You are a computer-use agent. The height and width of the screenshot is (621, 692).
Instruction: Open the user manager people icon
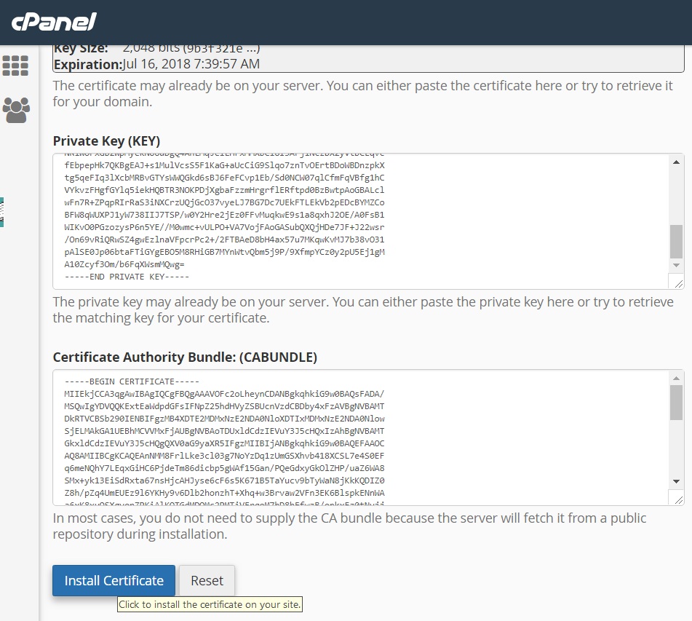click(x=16, y=110)
